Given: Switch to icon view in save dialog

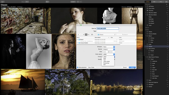Looking at the screenshot, I should click(83, 35).
